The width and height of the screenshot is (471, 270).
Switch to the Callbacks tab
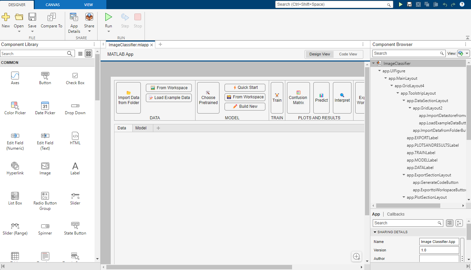tap(395, 214)
